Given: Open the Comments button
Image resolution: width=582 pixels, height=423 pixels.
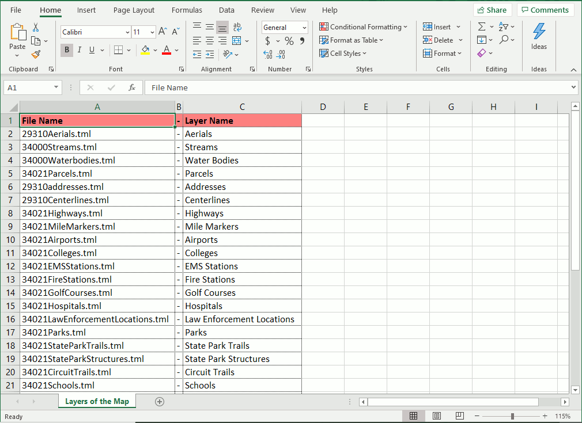Looking at the screenshot, I should point(545,10).
